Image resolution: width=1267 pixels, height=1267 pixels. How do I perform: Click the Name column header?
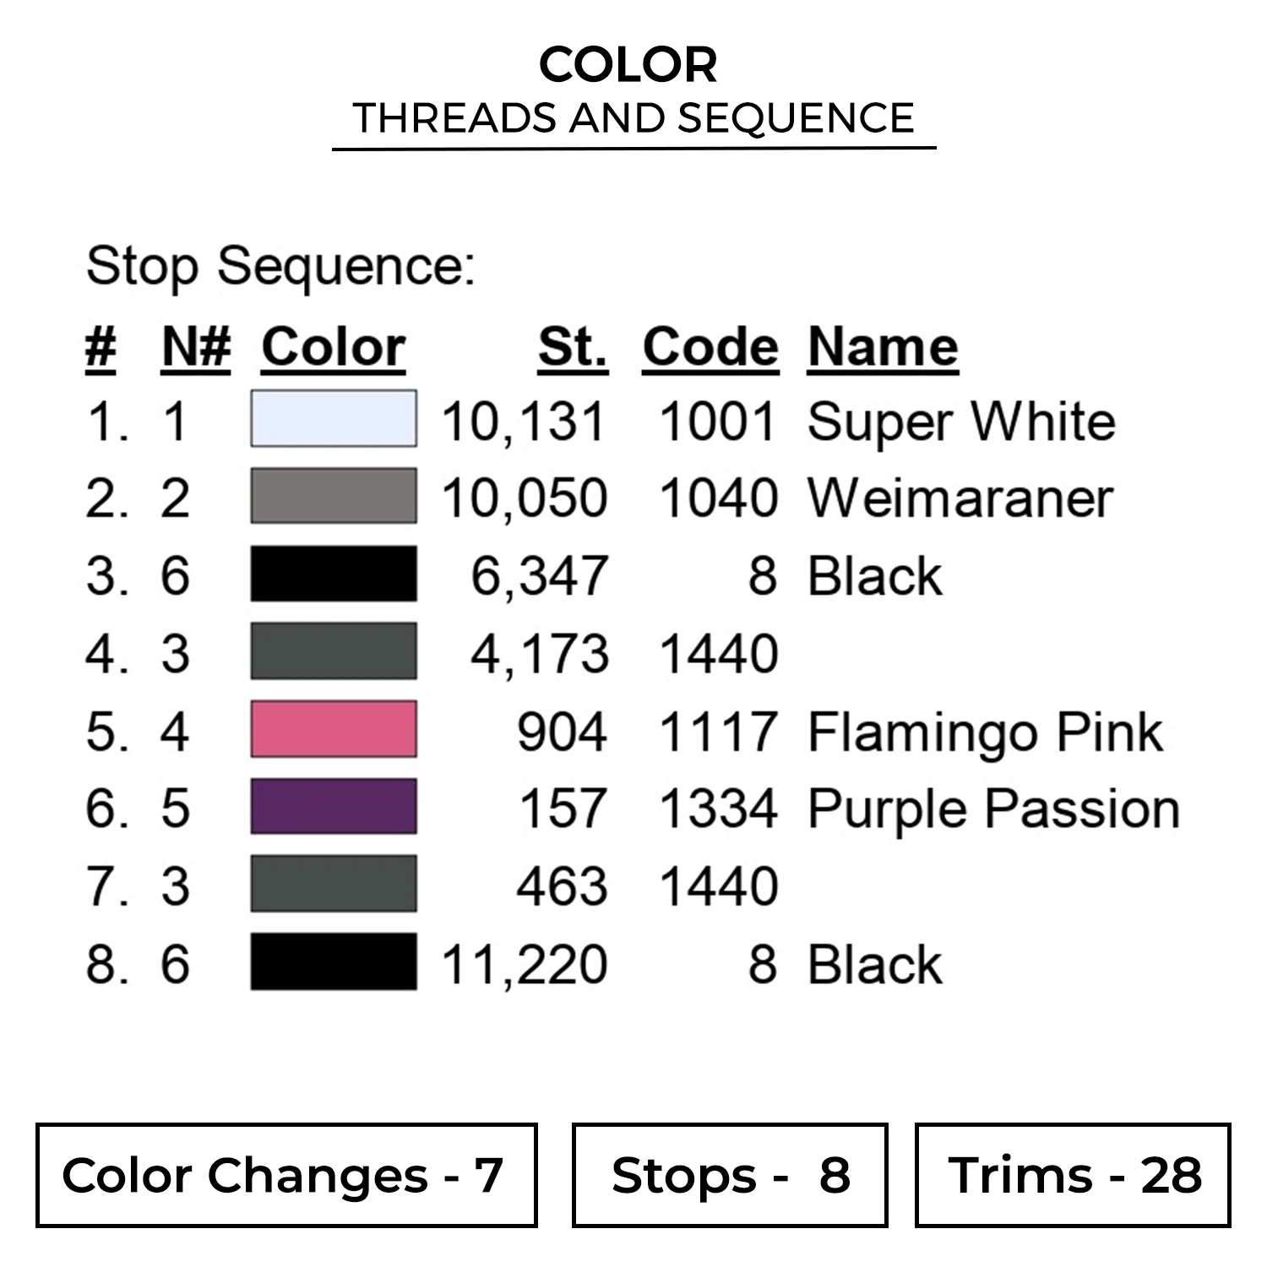coord(883,347)
